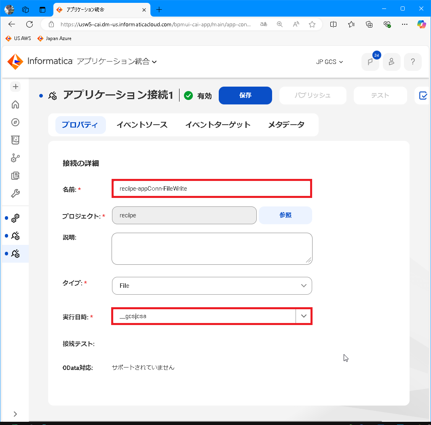Screen dimensions: 431x425
Task: Click the 接続の詳細 section heading
Action: pyautogui.click(x=80, y=163)
